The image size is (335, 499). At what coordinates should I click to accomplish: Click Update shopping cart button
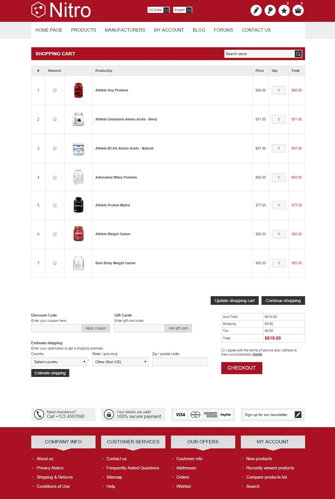(234, 301)
